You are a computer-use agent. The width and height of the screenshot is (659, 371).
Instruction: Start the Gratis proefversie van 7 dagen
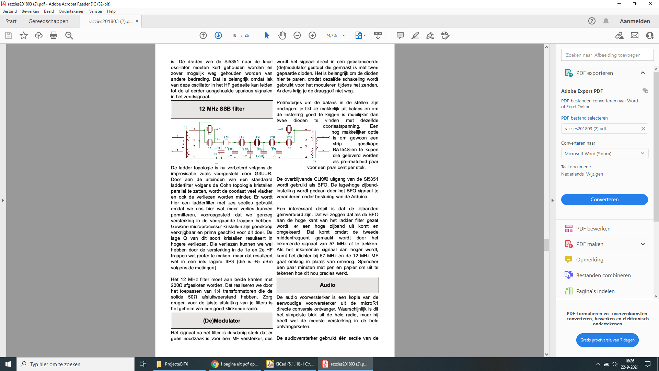607,340
